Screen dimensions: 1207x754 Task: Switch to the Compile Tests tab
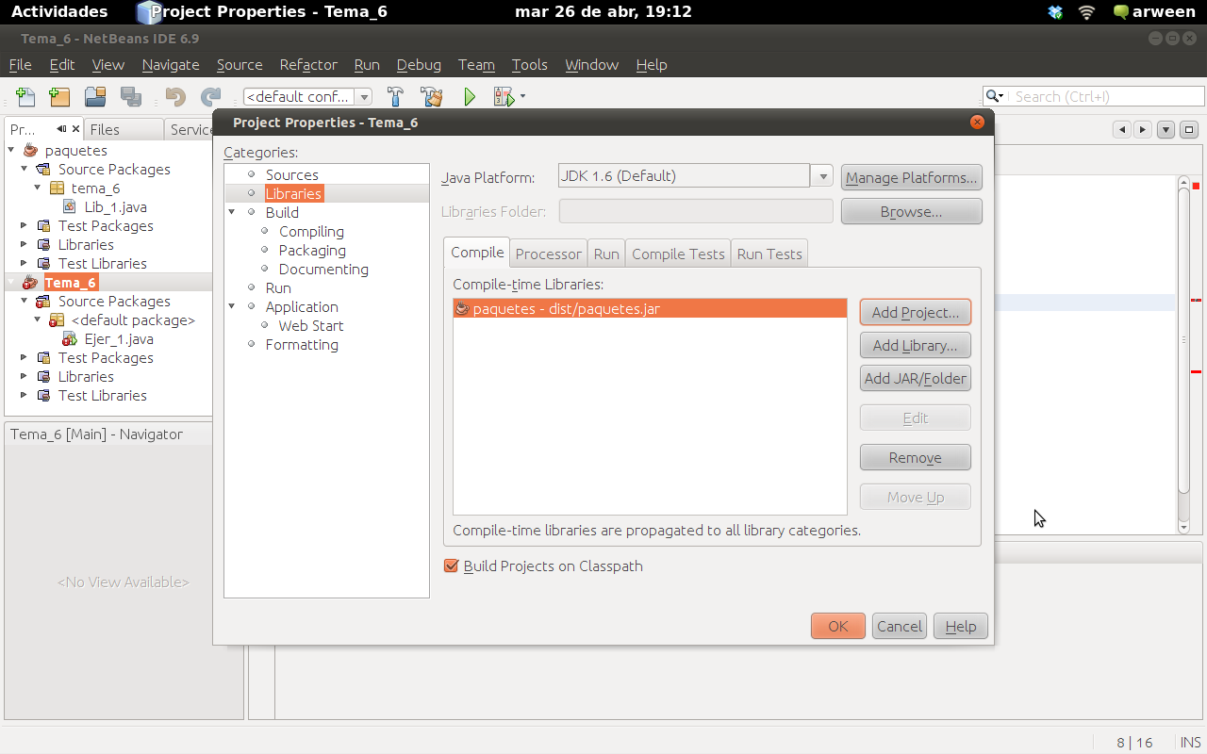click(x=677, y=253)
